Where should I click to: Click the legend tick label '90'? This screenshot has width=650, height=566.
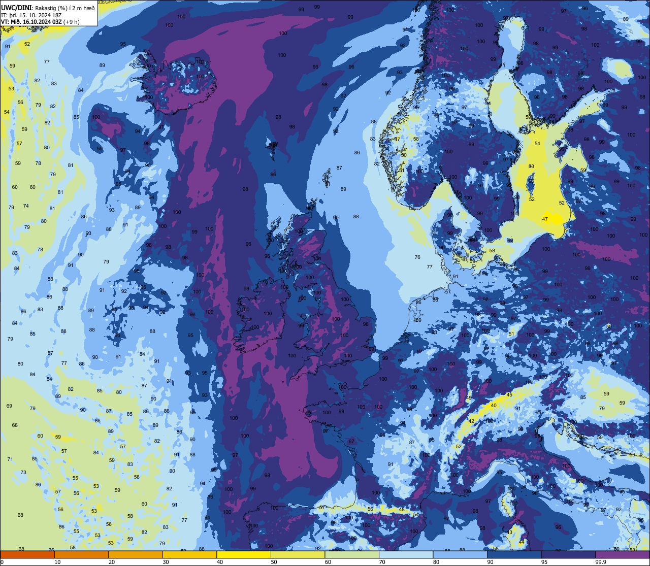pyautogui.click(x=490, y=562)
